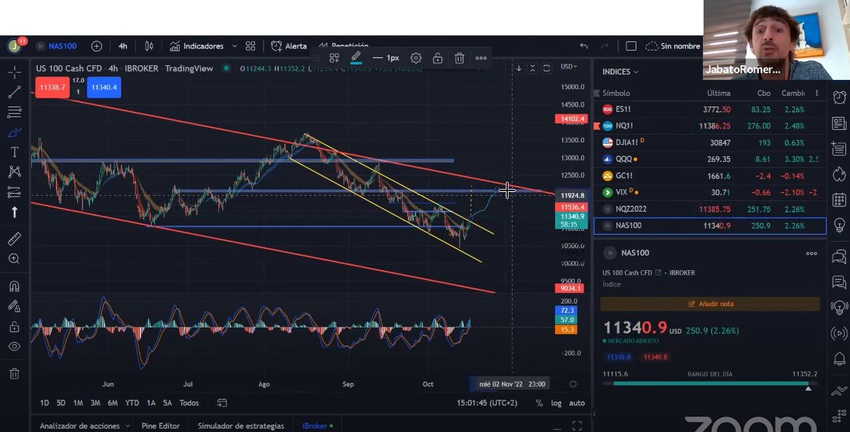Viewport: 850px width, 432px height.
Task: Toggle the log price scale
Action: (556, 403)
